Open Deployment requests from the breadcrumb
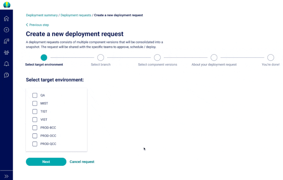Viewport: 283px width, 180px height. 76,15
